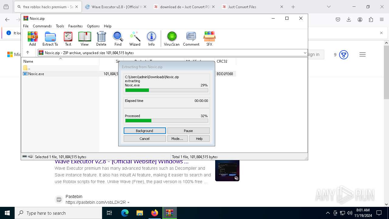This screenshot has height=219, width=389.
Task: Open the Bing hamburger menu
Action: [x=362, y=55]
